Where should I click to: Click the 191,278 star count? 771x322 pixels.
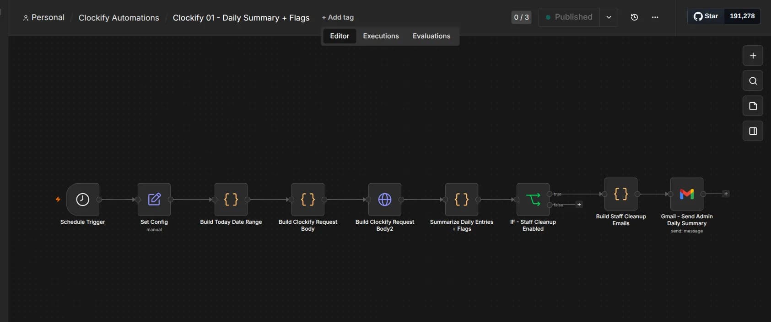click(742, 16)
